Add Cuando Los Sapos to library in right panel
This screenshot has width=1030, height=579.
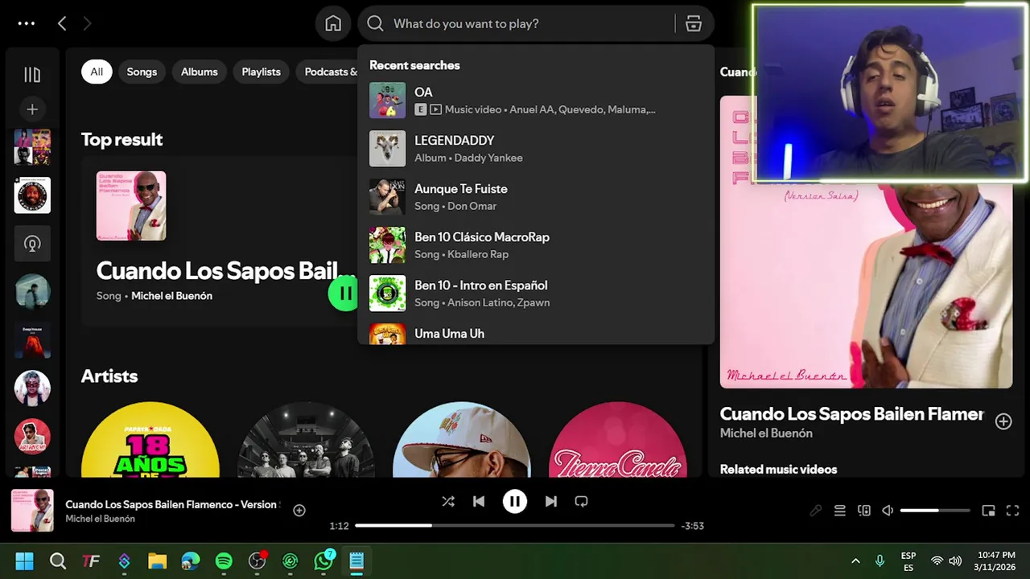click(x=1003, y=421)
